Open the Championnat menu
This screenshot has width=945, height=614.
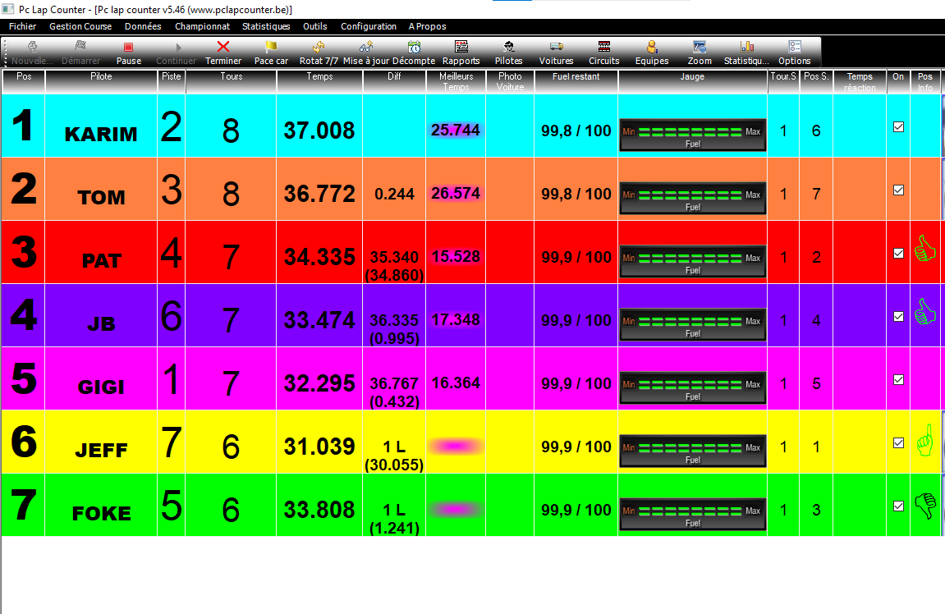tap(202, 26)
